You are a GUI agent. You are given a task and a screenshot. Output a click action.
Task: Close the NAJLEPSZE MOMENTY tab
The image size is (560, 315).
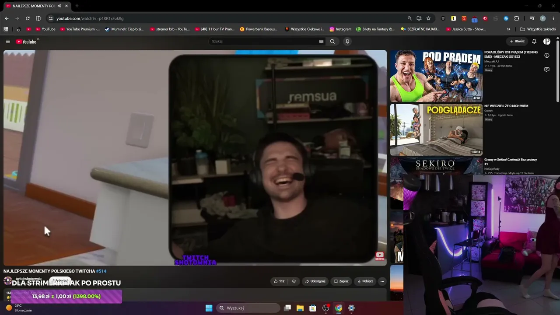[x=66, y=6]
